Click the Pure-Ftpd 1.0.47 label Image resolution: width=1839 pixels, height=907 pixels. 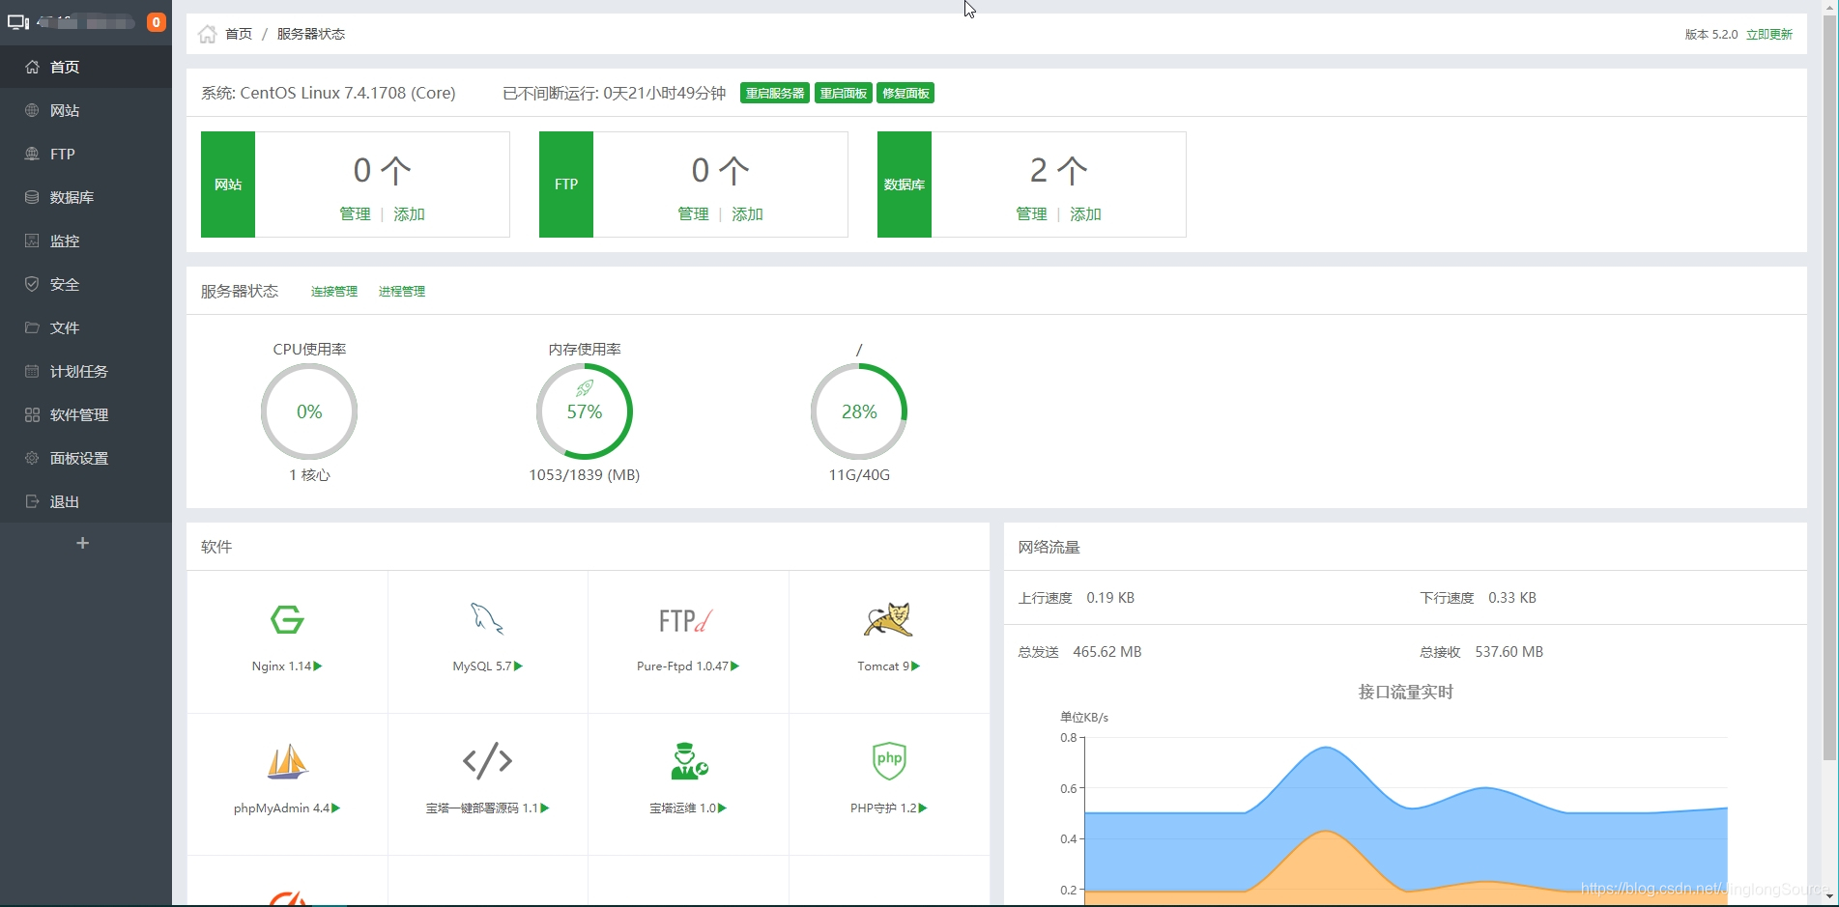(x=688, y=666)
